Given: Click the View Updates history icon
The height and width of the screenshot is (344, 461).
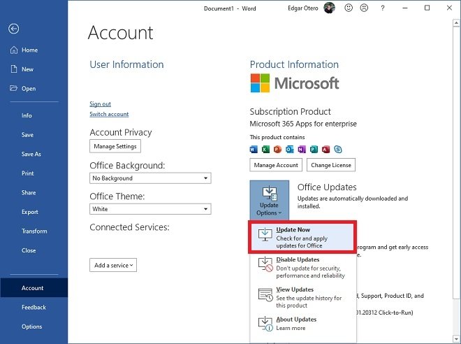Looking at the screenshot, I should (265, 295).
